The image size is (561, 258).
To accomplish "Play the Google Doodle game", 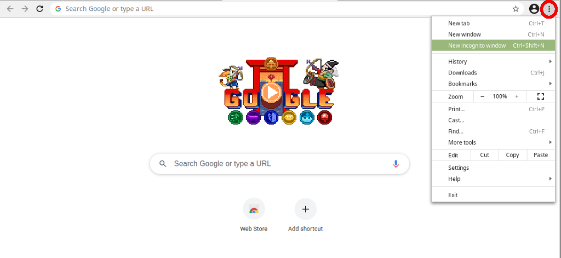I will pyautogui.click(x=272, y=93).
